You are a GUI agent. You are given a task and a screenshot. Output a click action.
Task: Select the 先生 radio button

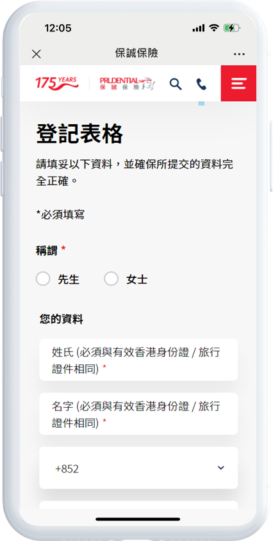pos(43,279)
